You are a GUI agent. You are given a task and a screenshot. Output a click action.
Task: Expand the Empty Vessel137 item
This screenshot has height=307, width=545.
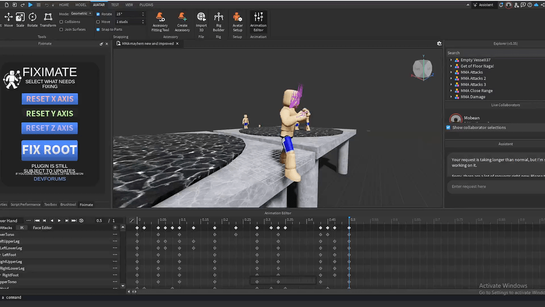(451, 60)
